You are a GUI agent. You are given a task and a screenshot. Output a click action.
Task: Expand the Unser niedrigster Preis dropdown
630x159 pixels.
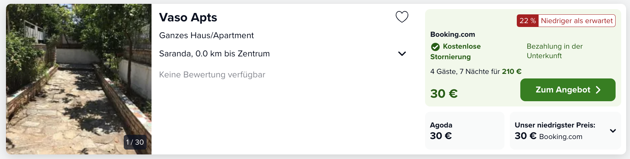tap(613, 131)
